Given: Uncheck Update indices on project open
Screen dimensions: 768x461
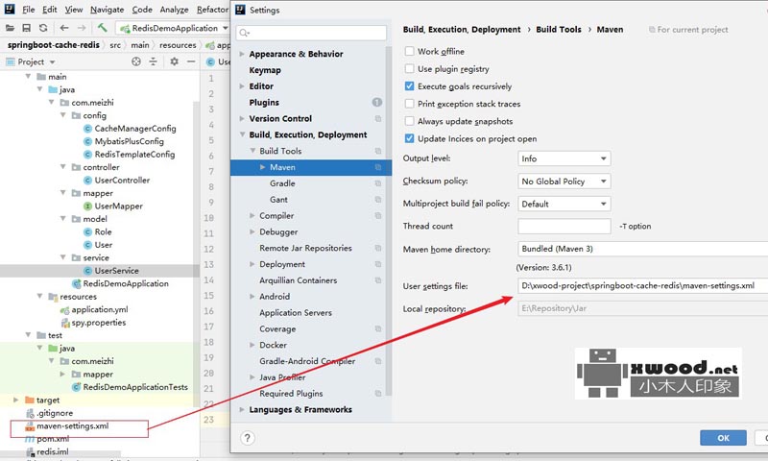Looking at the screenshot, I should tap(410, 138).
